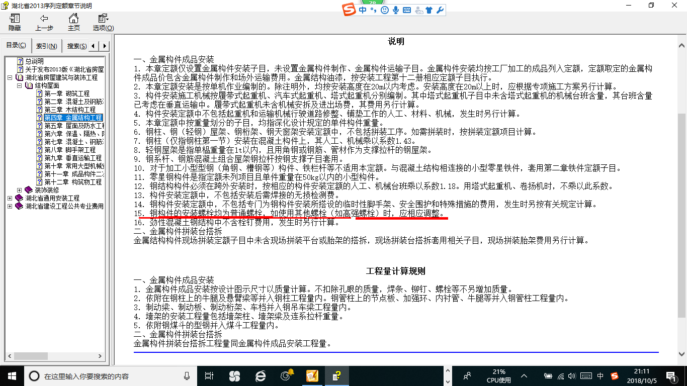
Task: Click the help viewer taskbar icon
Action: coord(338,376)
